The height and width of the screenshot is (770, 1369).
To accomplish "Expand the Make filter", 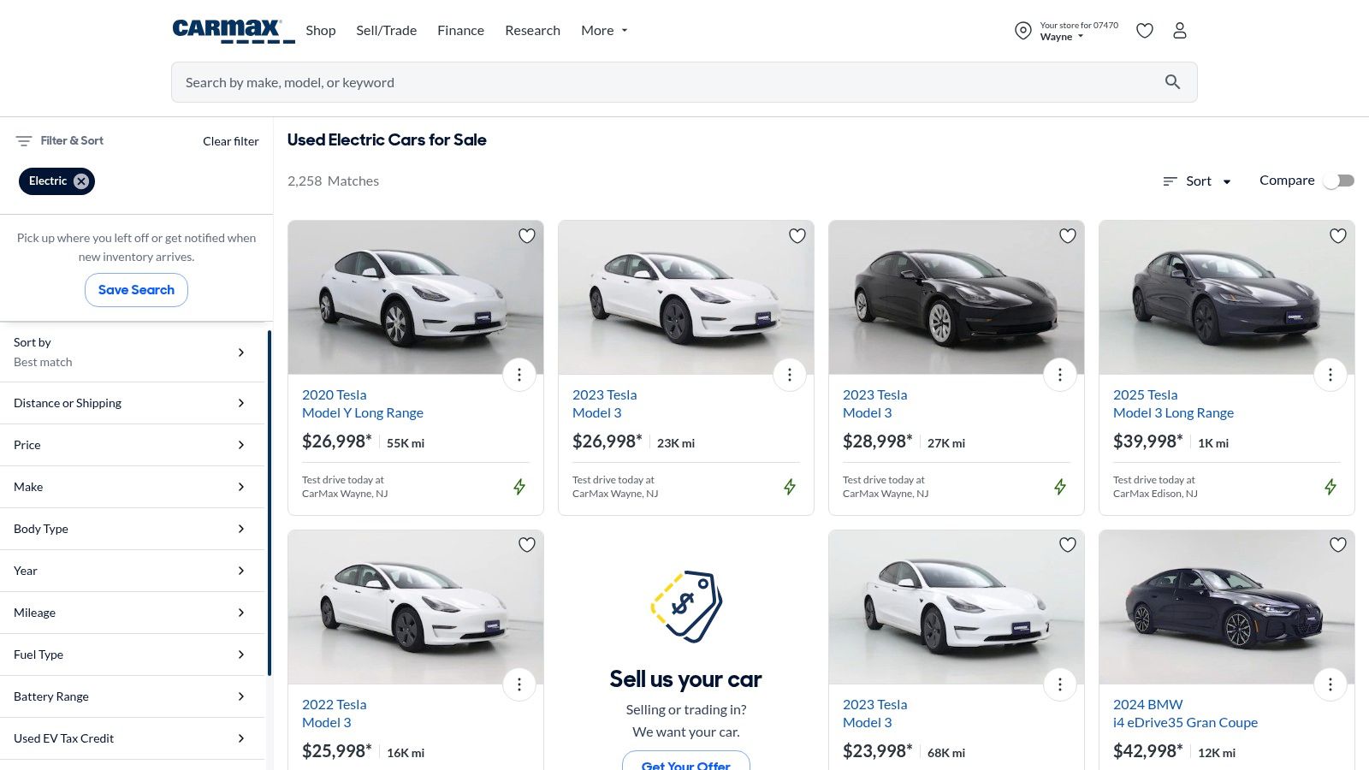I will point(133,487).
